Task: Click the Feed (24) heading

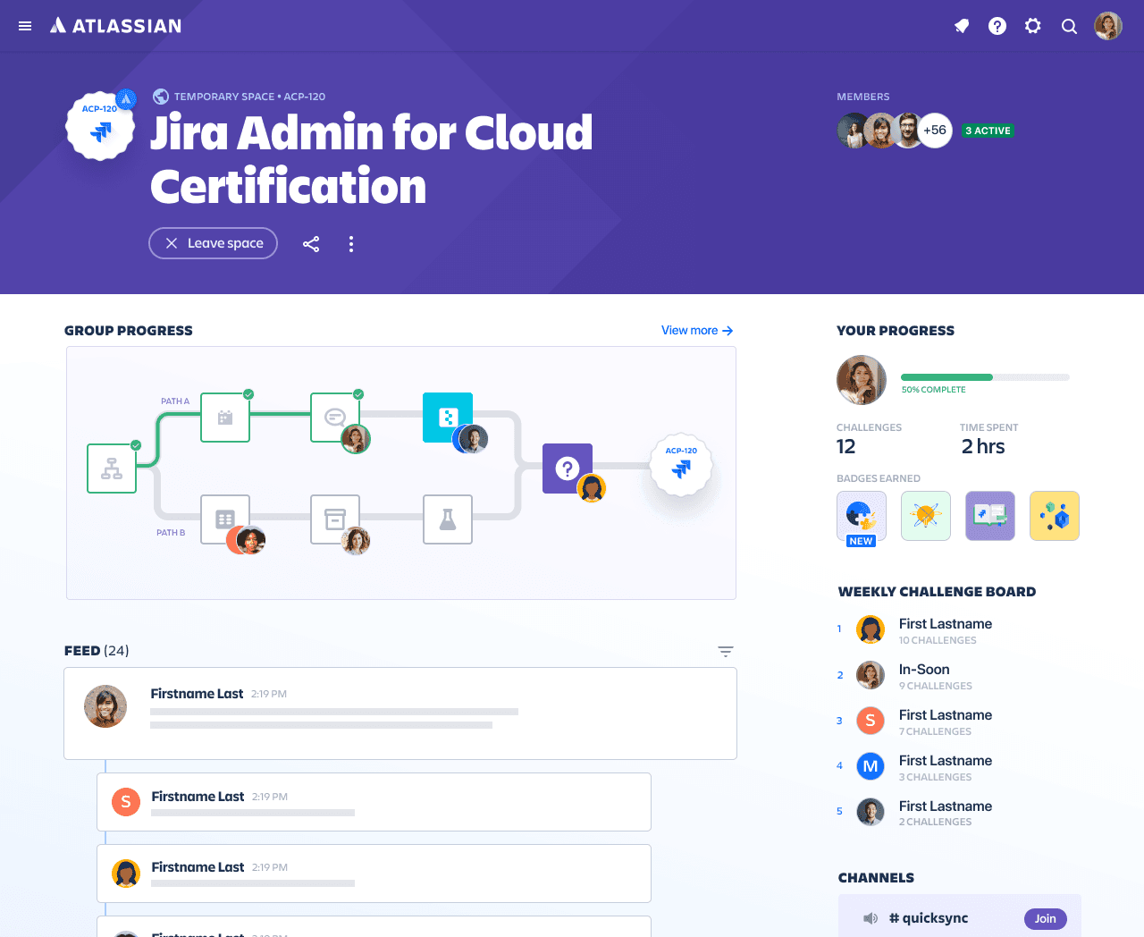Action: 97,651
